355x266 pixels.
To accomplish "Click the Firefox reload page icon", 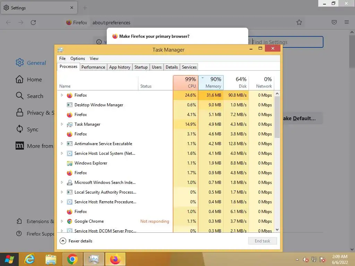I will point(33,23).
